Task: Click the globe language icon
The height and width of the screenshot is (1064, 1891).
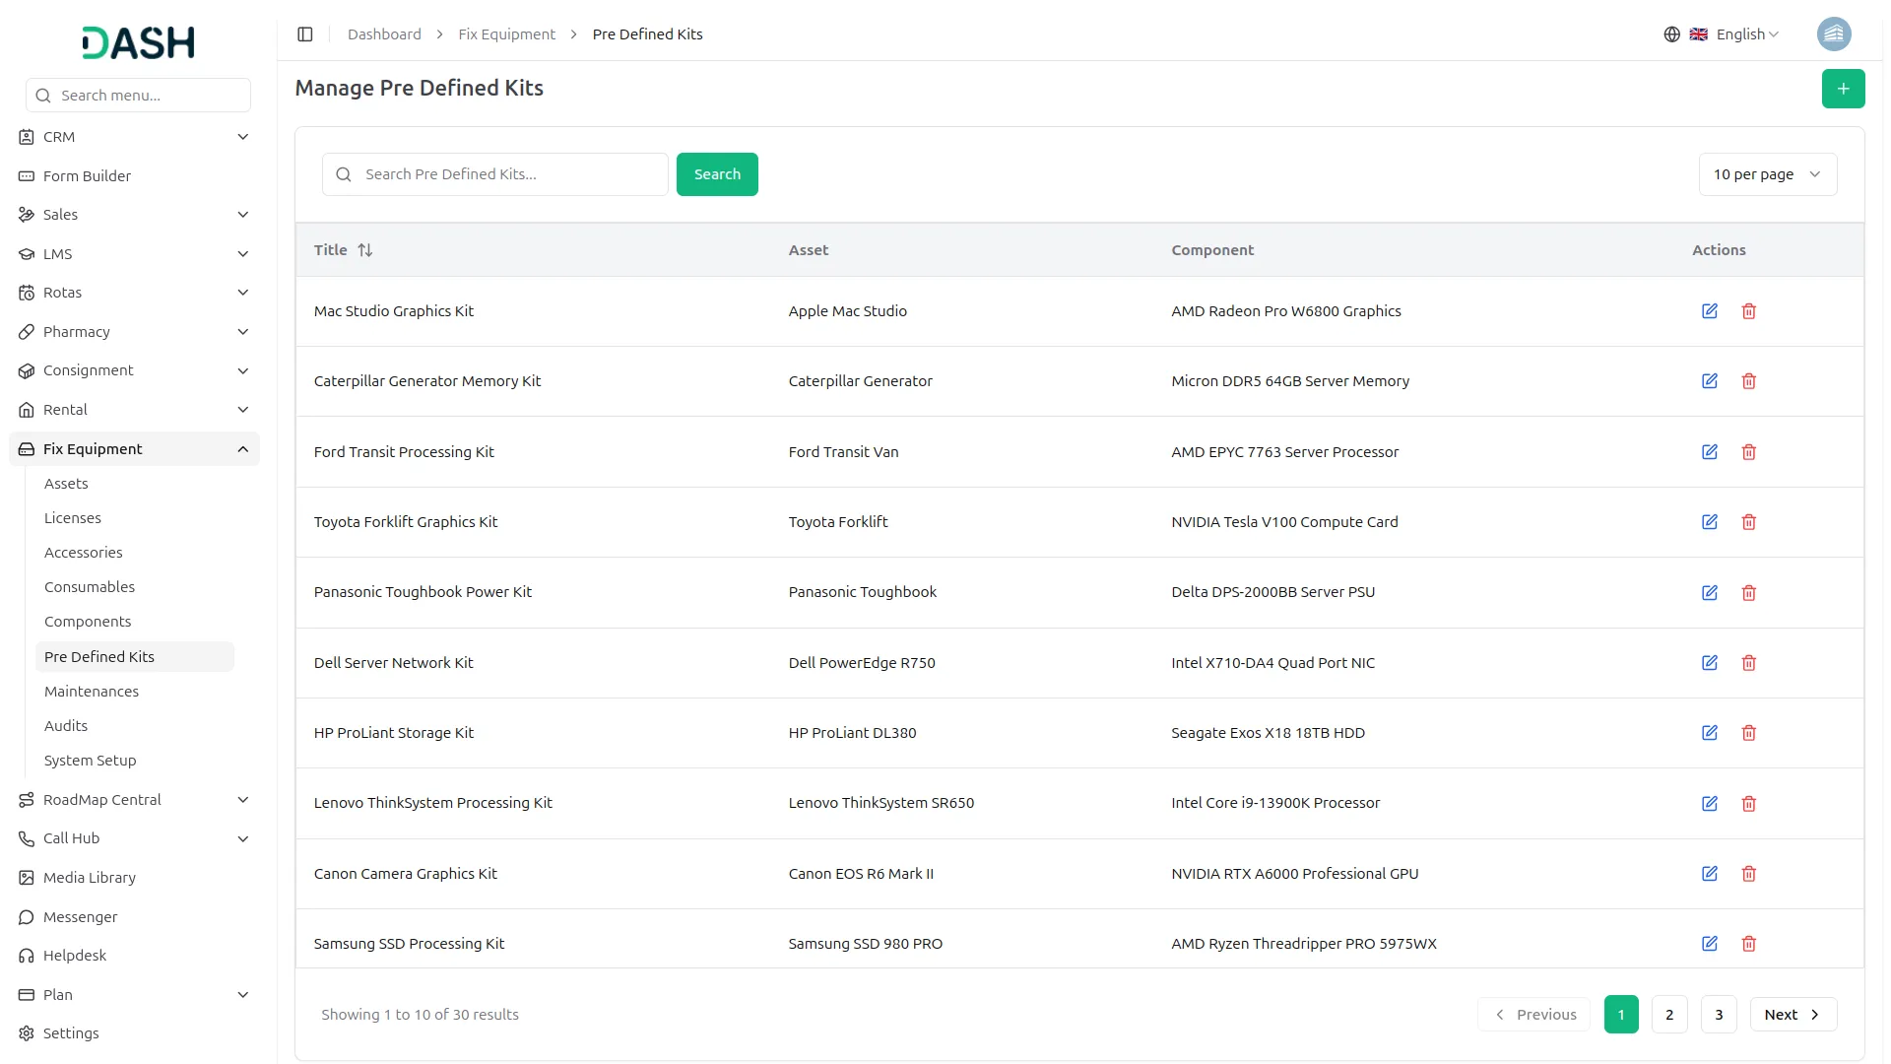Action: click(x=1671, y=34)
